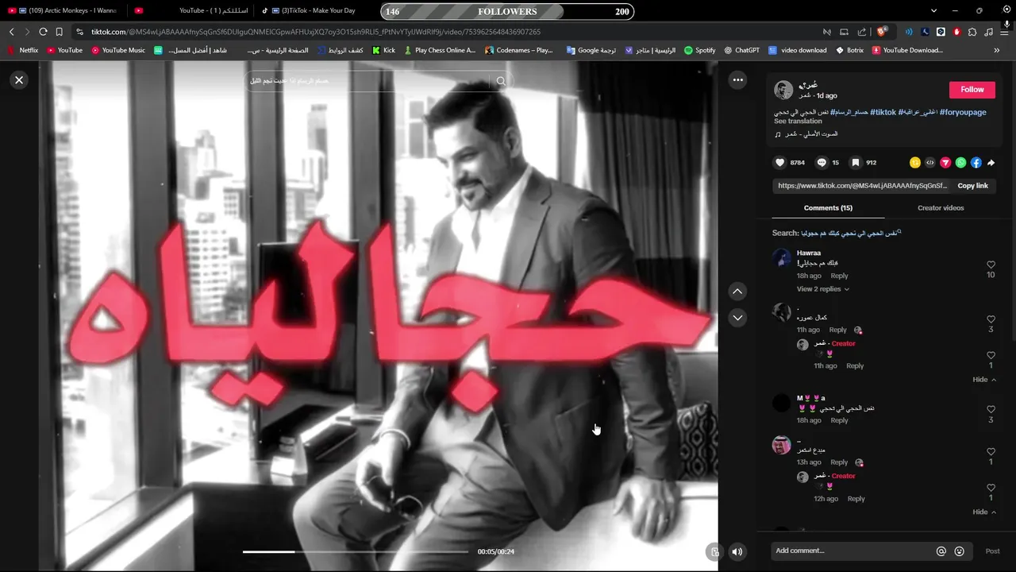This screenshot has width=1016, height=572.
Task: Open more share options arrow
Action: [x=991, y=163]
